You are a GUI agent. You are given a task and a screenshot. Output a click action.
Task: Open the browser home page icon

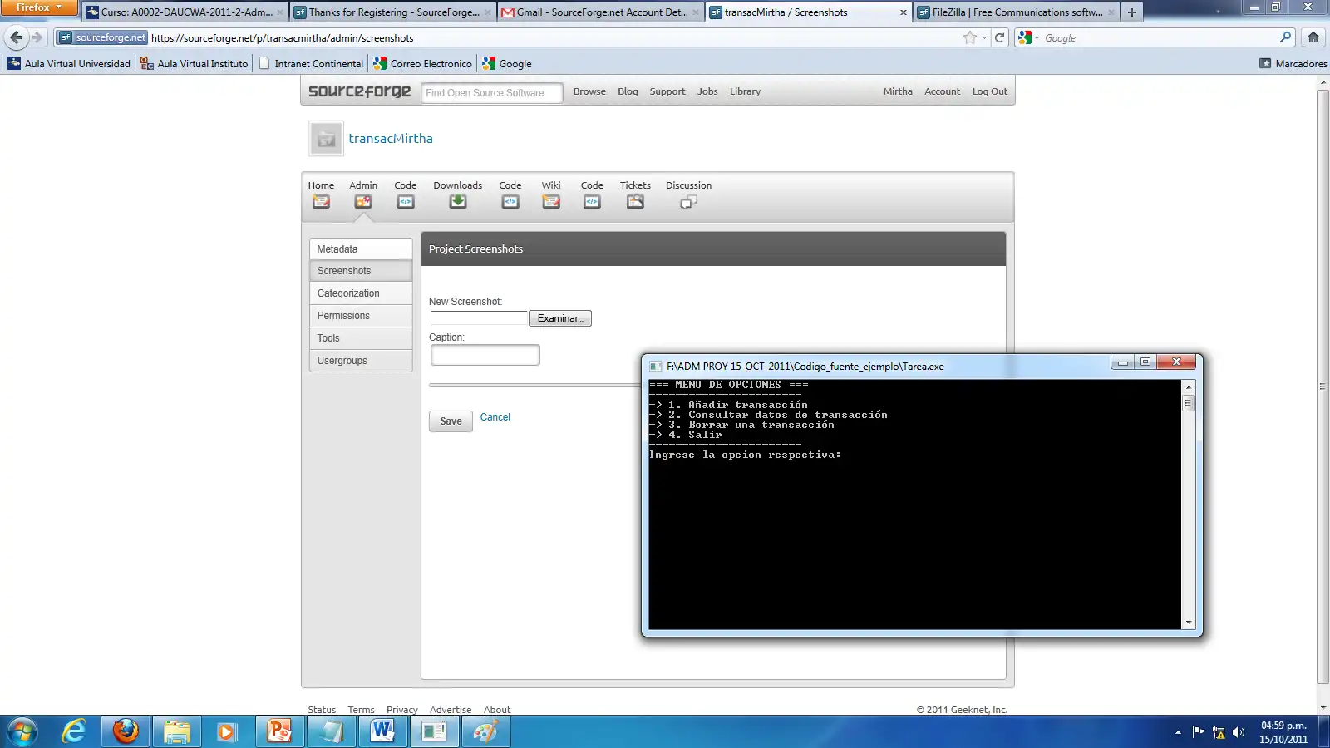click(1313, 37)
